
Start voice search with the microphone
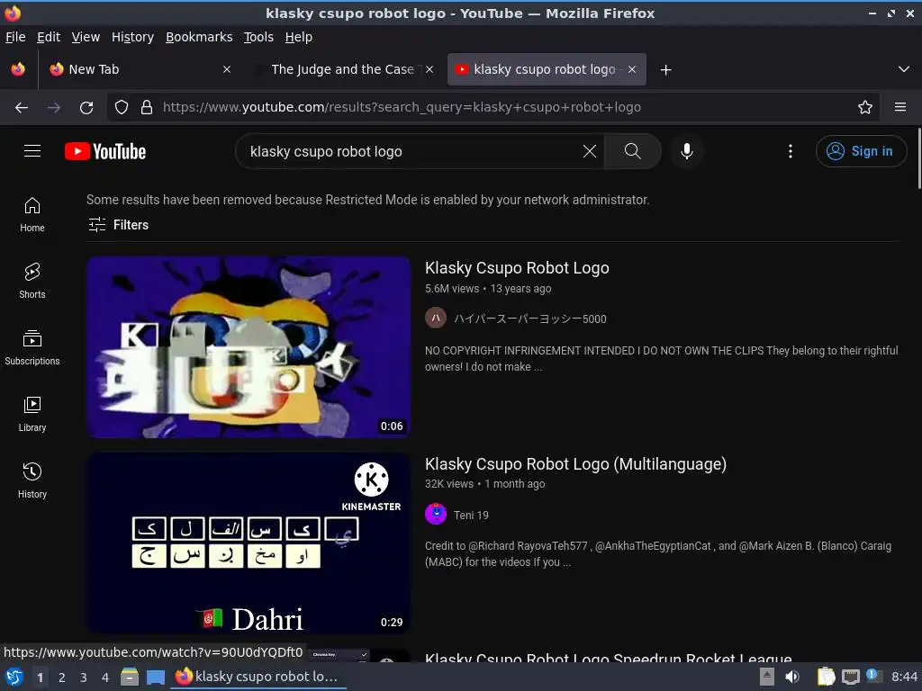pyautogui.click(x=686, y=151)
